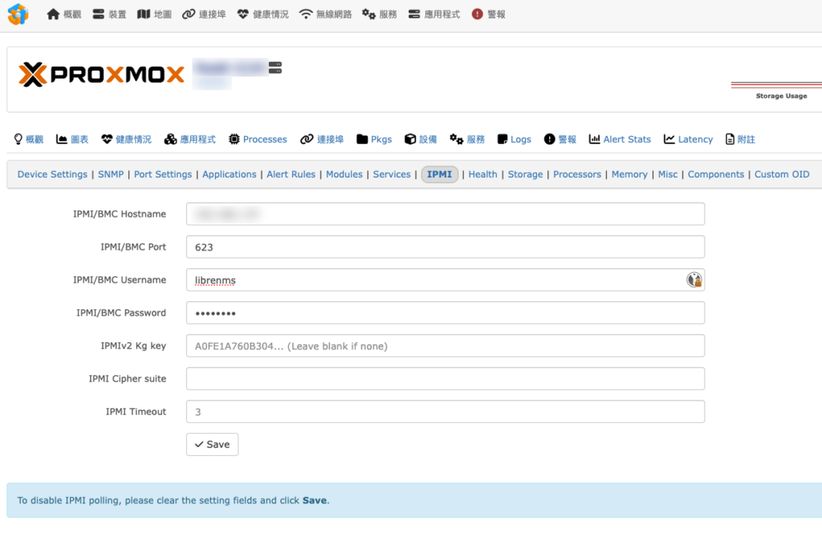Open the device Processes tab
Viewport: 822px width, 550px height.
pyautogui.click(x=258, y=140)
